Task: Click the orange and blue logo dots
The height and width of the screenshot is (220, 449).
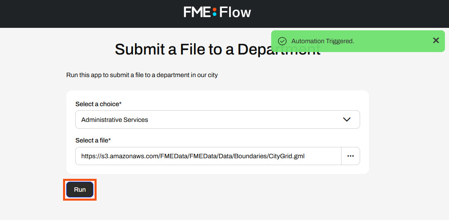Action: (x=215, y=12)
